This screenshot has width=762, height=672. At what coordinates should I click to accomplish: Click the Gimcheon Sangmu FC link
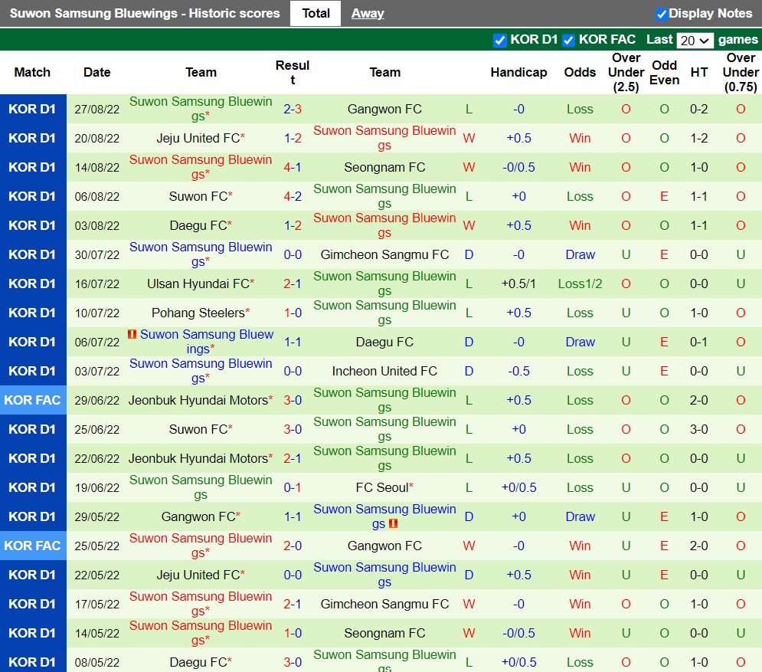coord(384,254)
